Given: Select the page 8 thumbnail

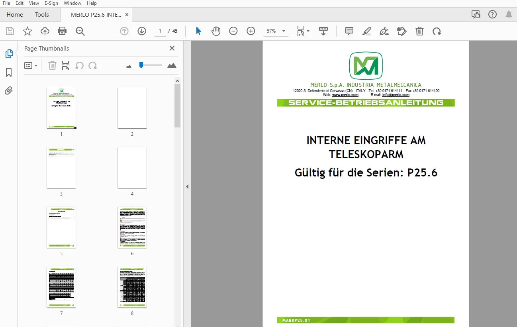Looking at the screenshot, I should pos(132,287).
